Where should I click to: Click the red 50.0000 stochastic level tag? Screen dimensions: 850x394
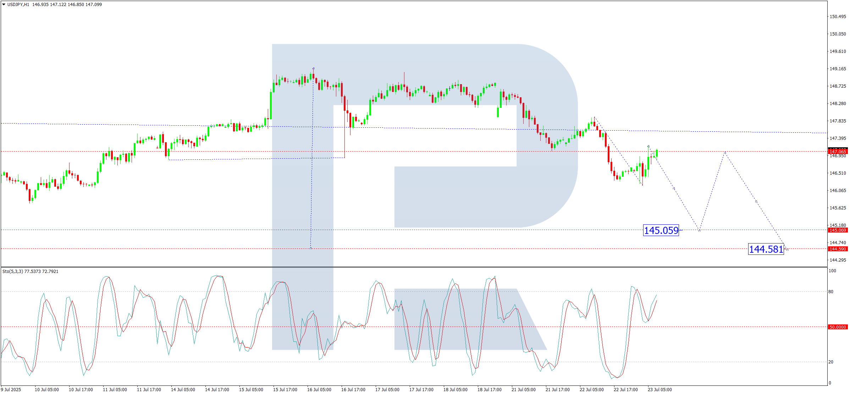pos(837,327)
